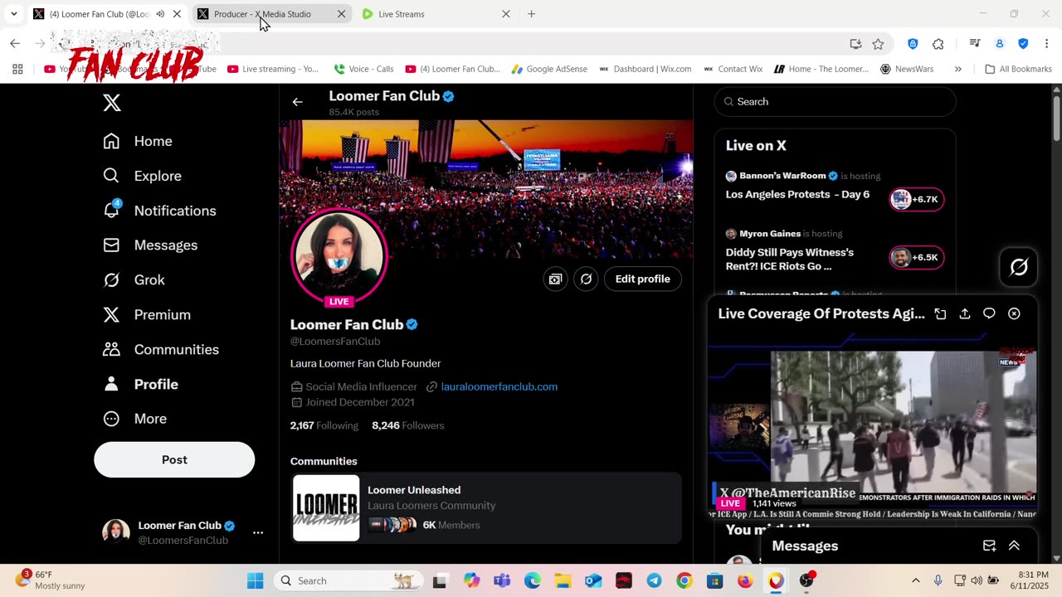The image size is (1062, 597).
Task: Open Windows Start menu
Action: point(255,580)
